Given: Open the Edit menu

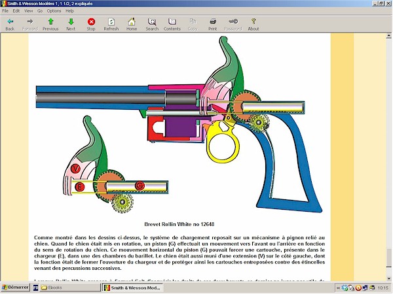Looking at the screenshot, I should click(16, 11).
